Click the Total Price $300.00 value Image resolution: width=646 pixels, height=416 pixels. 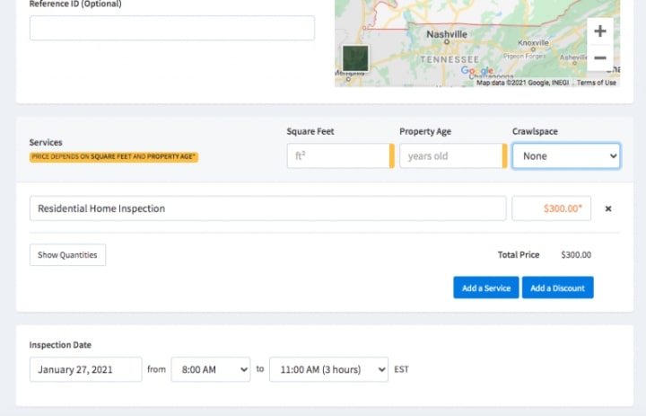(x=576, y=255)
